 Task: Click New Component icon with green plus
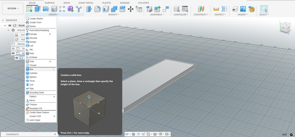(157, 9)
